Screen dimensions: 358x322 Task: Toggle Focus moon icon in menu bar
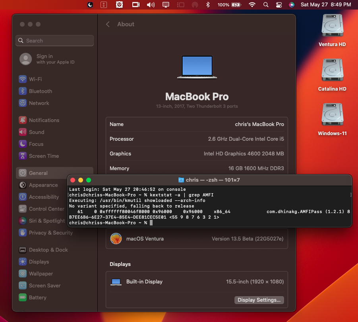90,5
